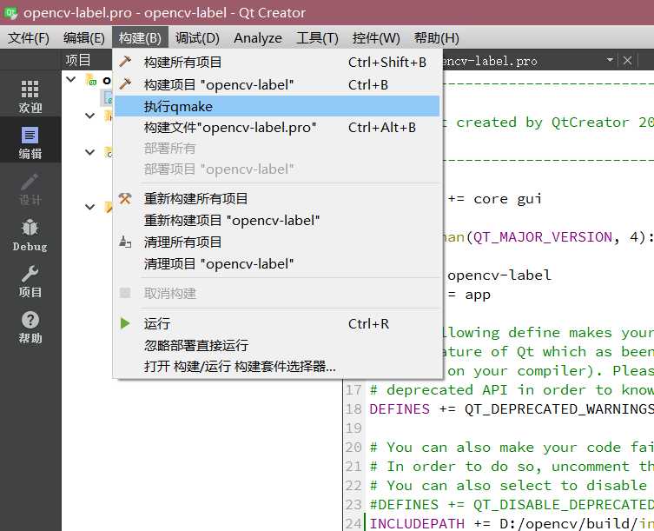This screenshot has width=654, height=531.
Task: Click broom icon for 清理所有项目
Action: 125,242
